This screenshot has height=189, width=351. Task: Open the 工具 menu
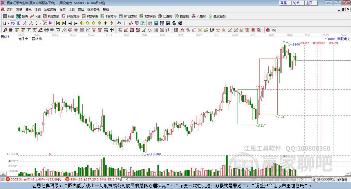[x=72, y=9]
